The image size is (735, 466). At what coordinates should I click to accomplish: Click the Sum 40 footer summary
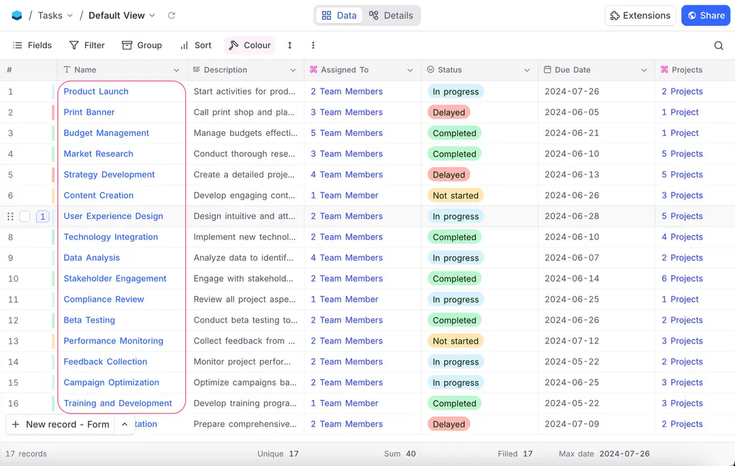[400, 454]
